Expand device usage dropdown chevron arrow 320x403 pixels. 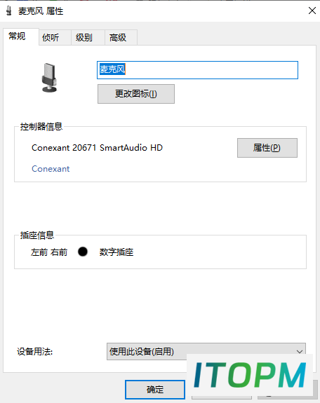299,351
